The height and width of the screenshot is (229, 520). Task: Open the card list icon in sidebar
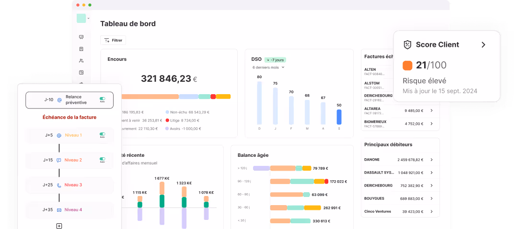81,73
